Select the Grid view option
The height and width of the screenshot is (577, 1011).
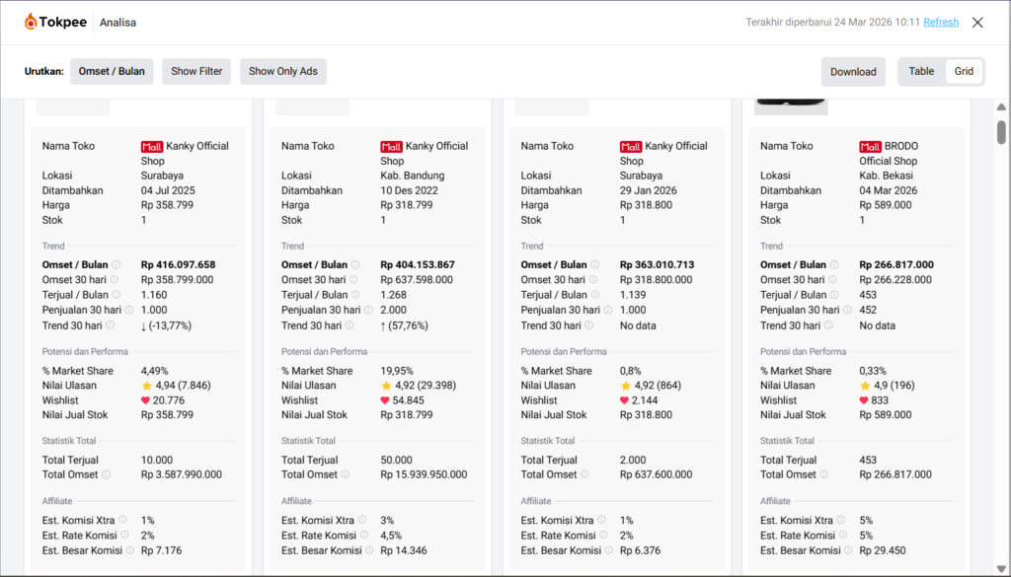pyautogui.click(x=964, y=71)
